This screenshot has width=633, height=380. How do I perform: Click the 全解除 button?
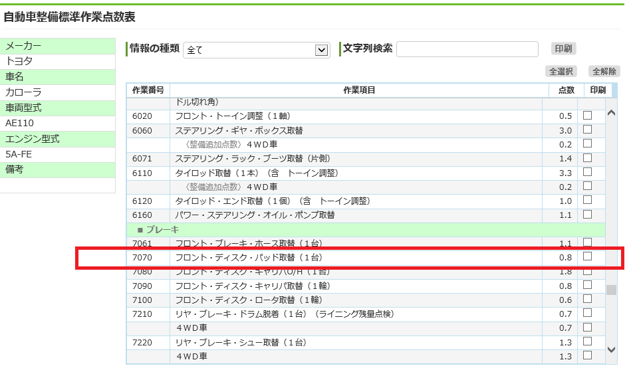pos(604,71)
